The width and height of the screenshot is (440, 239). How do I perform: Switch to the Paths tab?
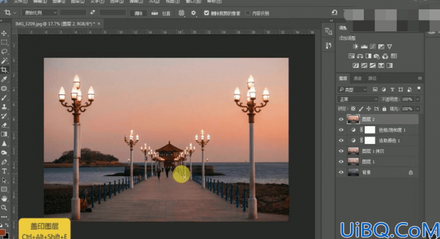(x=373, y=78)
